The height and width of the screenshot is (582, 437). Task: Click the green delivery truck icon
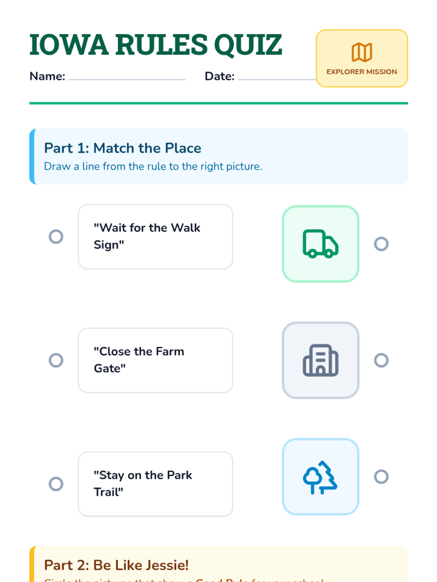(320, 244)
